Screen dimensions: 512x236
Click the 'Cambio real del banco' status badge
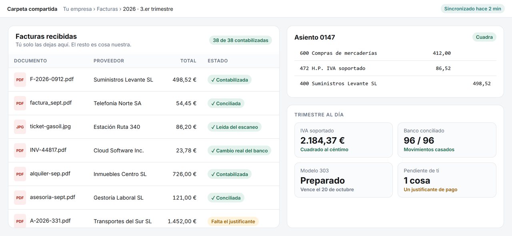239,150
